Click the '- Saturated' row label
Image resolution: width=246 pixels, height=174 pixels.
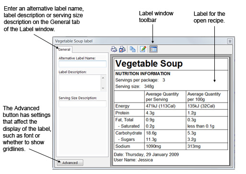[x=129, y=126]
